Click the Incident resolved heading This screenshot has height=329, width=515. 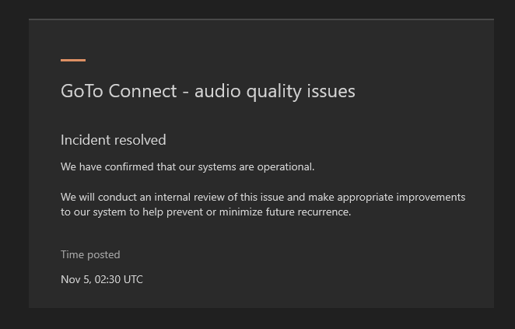coord(114,140)
